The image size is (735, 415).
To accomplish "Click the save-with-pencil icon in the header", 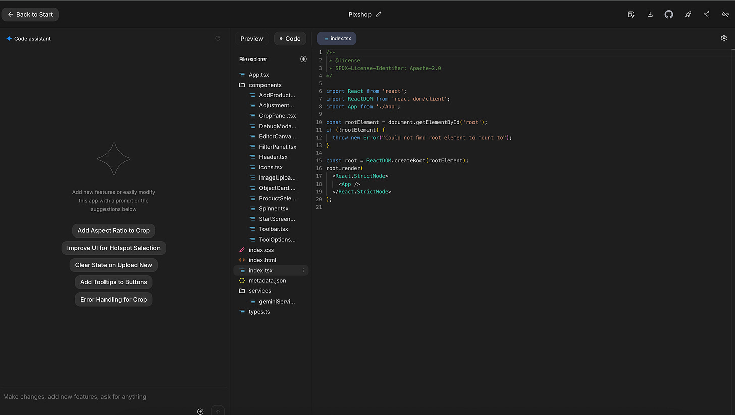I will coord(631,14).
